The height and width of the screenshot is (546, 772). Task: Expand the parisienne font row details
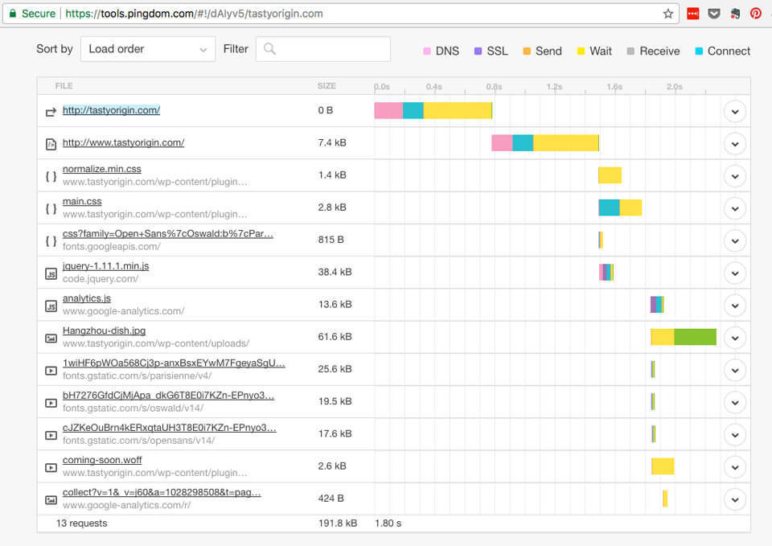tap(734, 370)
